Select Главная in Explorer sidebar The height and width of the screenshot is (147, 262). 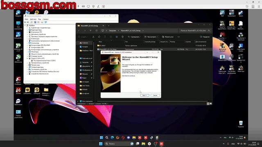(x=85, y=43)
